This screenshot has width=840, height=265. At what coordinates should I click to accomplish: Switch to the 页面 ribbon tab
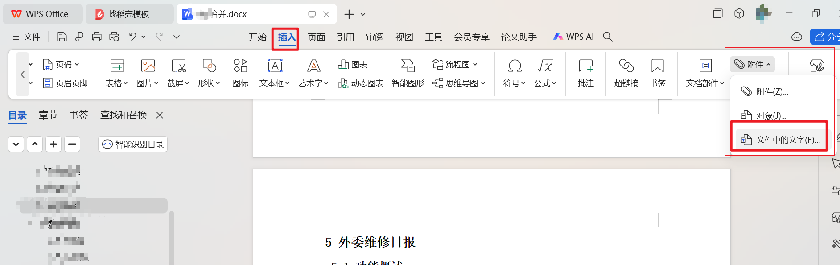tap(317, 37)
